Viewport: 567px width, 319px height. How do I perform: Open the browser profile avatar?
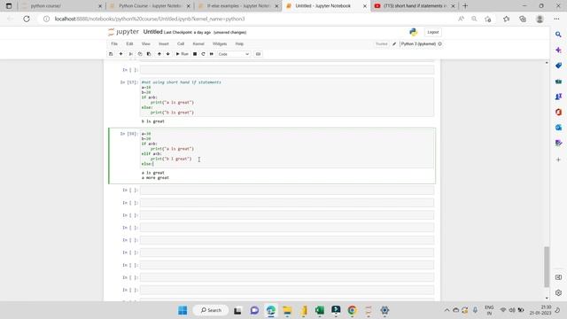pyautogui.click(x=540, y=19)
